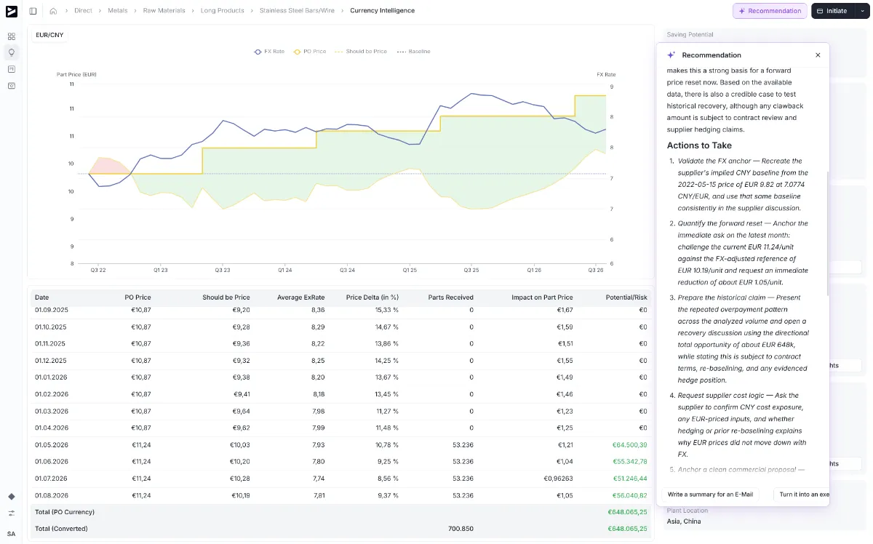Select the EUR/CNY tab
The width and height of the screenshot is (873, 544).
[x=49, y=35]
